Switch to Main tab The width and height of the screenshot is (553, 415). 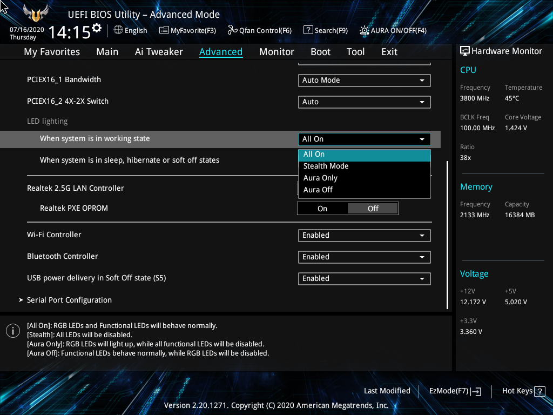click(x=107, y=52)
